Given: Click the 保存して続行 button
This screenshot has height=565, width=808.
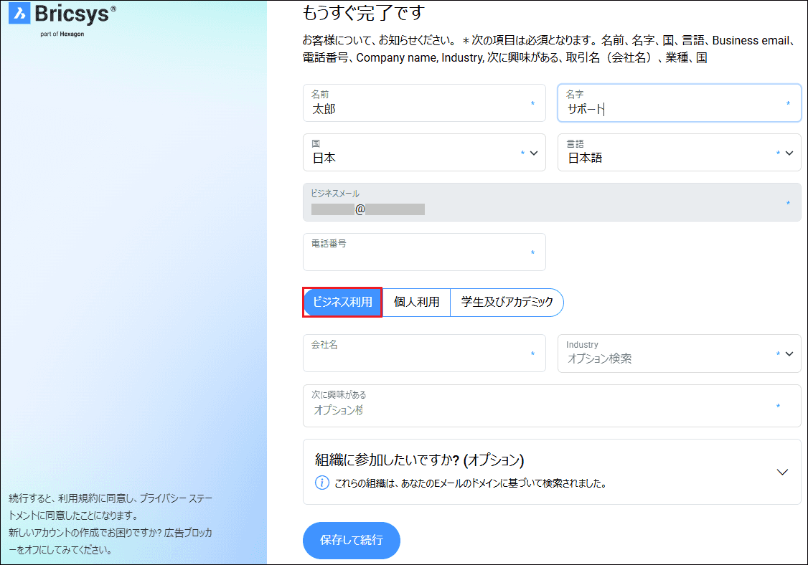Looking at the screenshot, I should [351, 540].
